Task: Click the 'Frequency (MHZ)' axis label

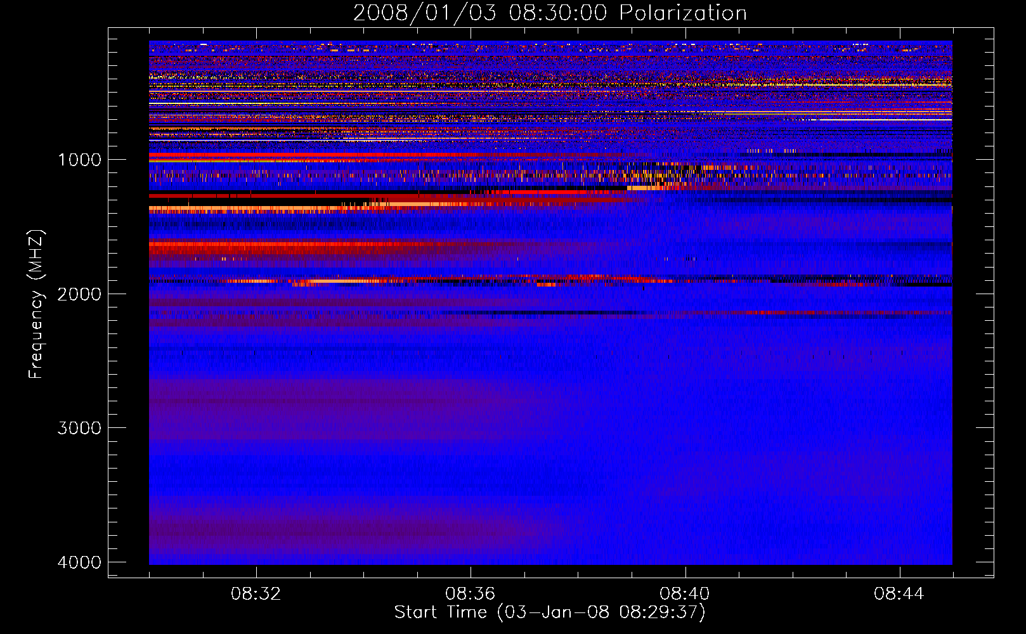Action: point(36,304)
